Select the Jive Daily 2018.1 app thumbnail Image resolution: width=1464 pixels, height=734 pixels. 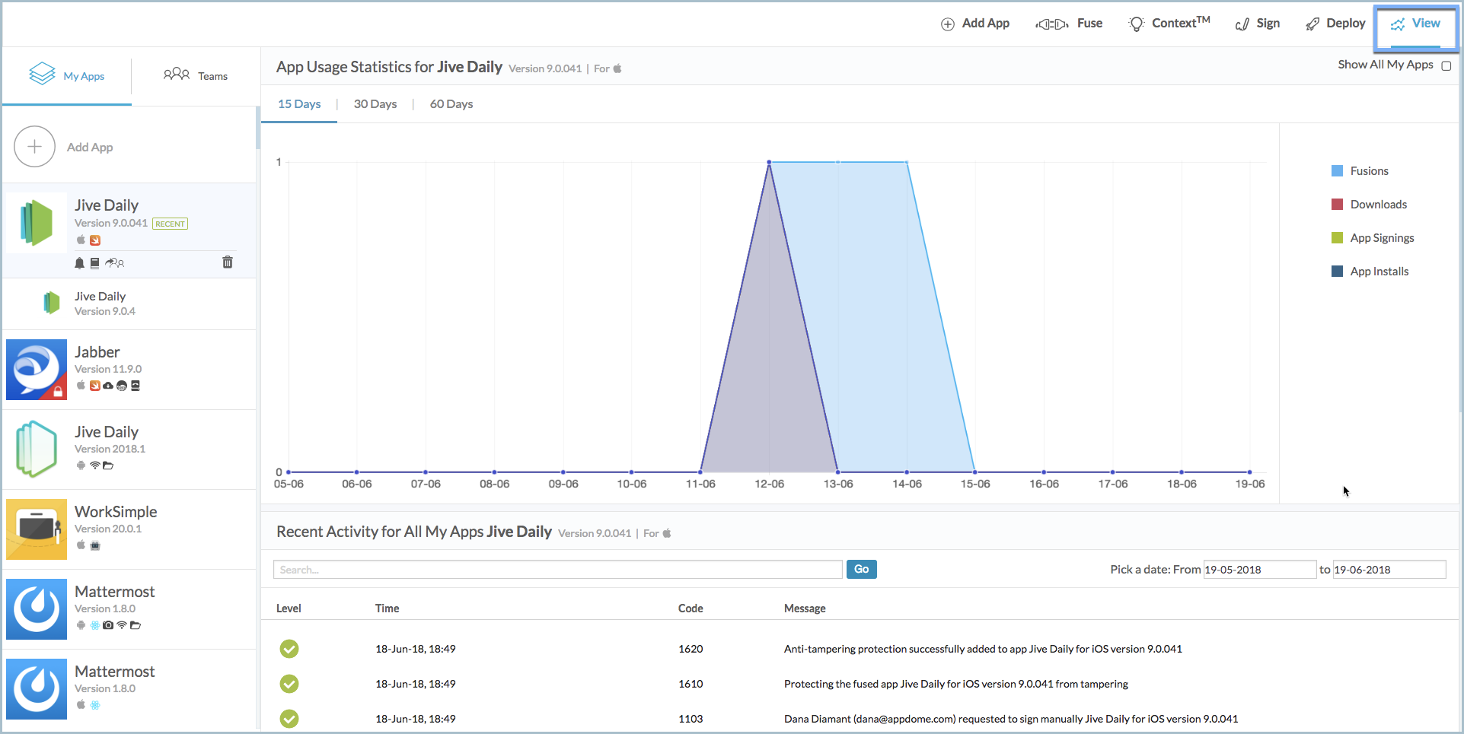[37, 450]
